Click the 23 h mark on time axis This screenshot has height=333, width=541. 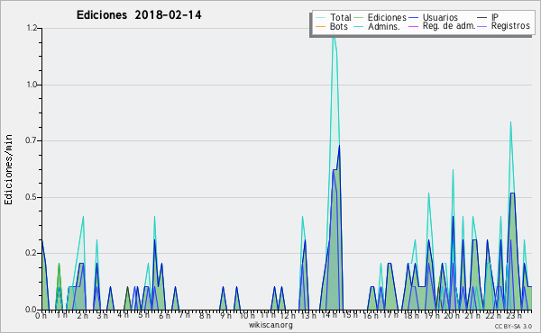pos(513,315)
